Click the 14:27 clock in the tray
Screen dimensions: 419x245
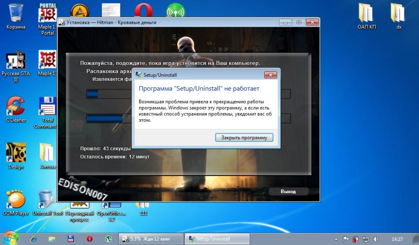(x=397, y=239)
